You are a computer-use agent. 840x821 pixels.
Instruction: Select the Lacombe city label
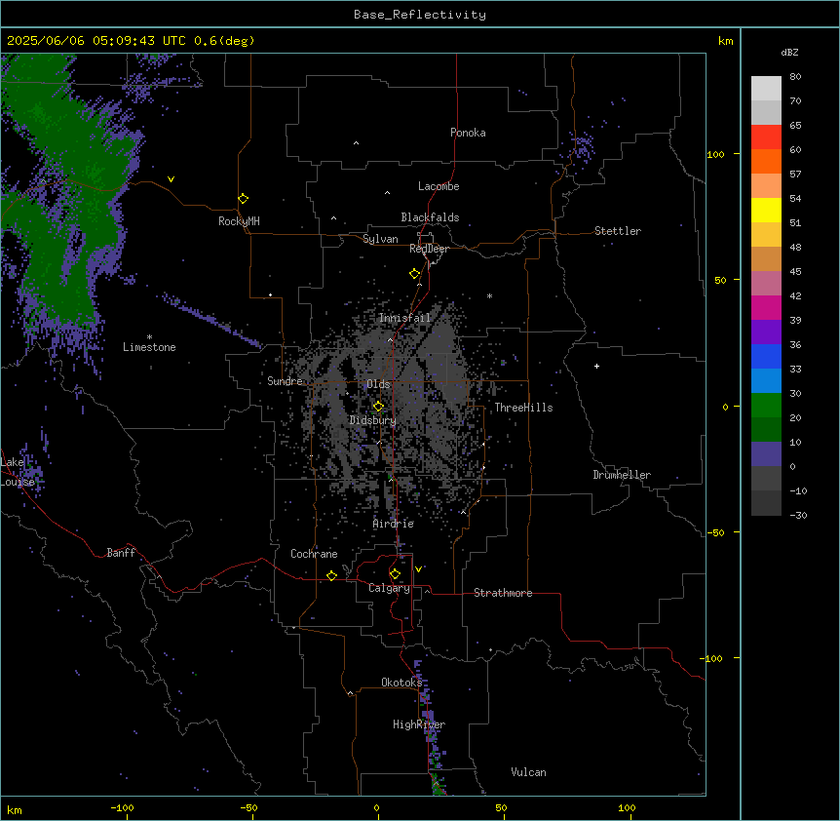[439, 186]
